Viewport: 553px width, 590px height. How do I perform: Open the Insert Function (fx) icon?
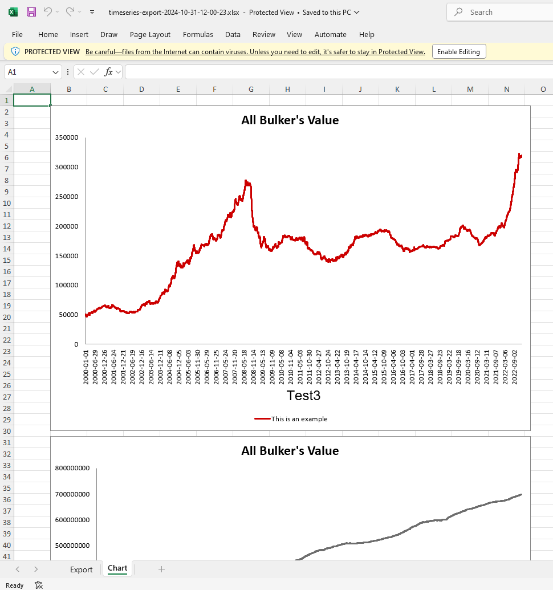click(x=107, y=72)
